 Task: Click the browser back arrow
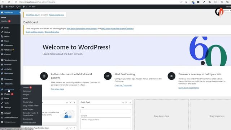click(3, 2)
